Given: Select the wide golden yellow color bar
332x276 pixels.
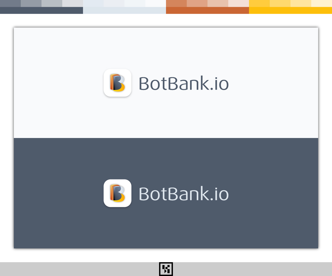Looking at the screenshot, I should (290, 10).
